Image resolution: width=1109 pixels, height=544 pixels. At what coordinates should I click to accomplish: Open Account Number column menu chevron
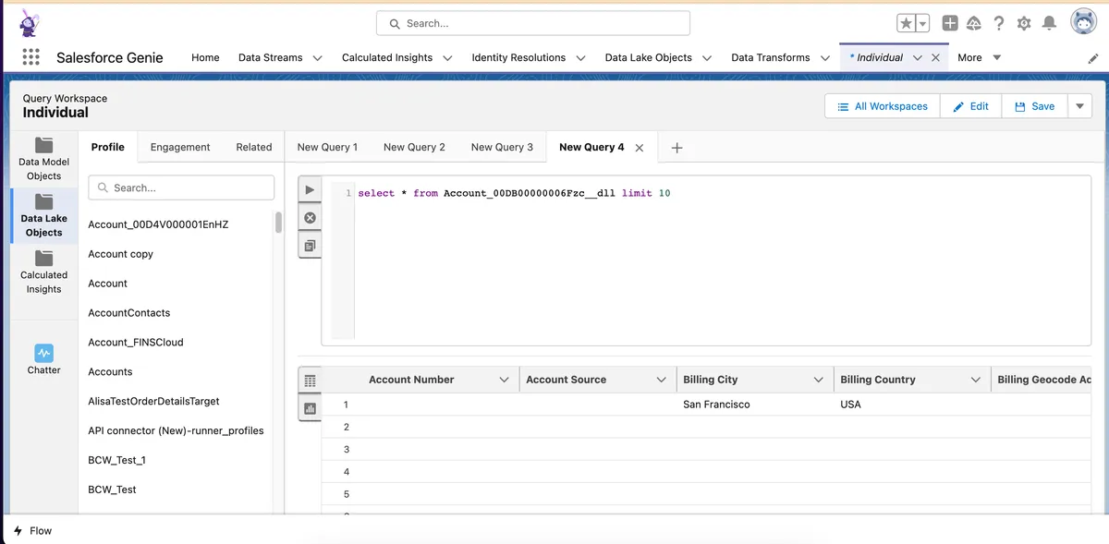click(x=505, y=380)
